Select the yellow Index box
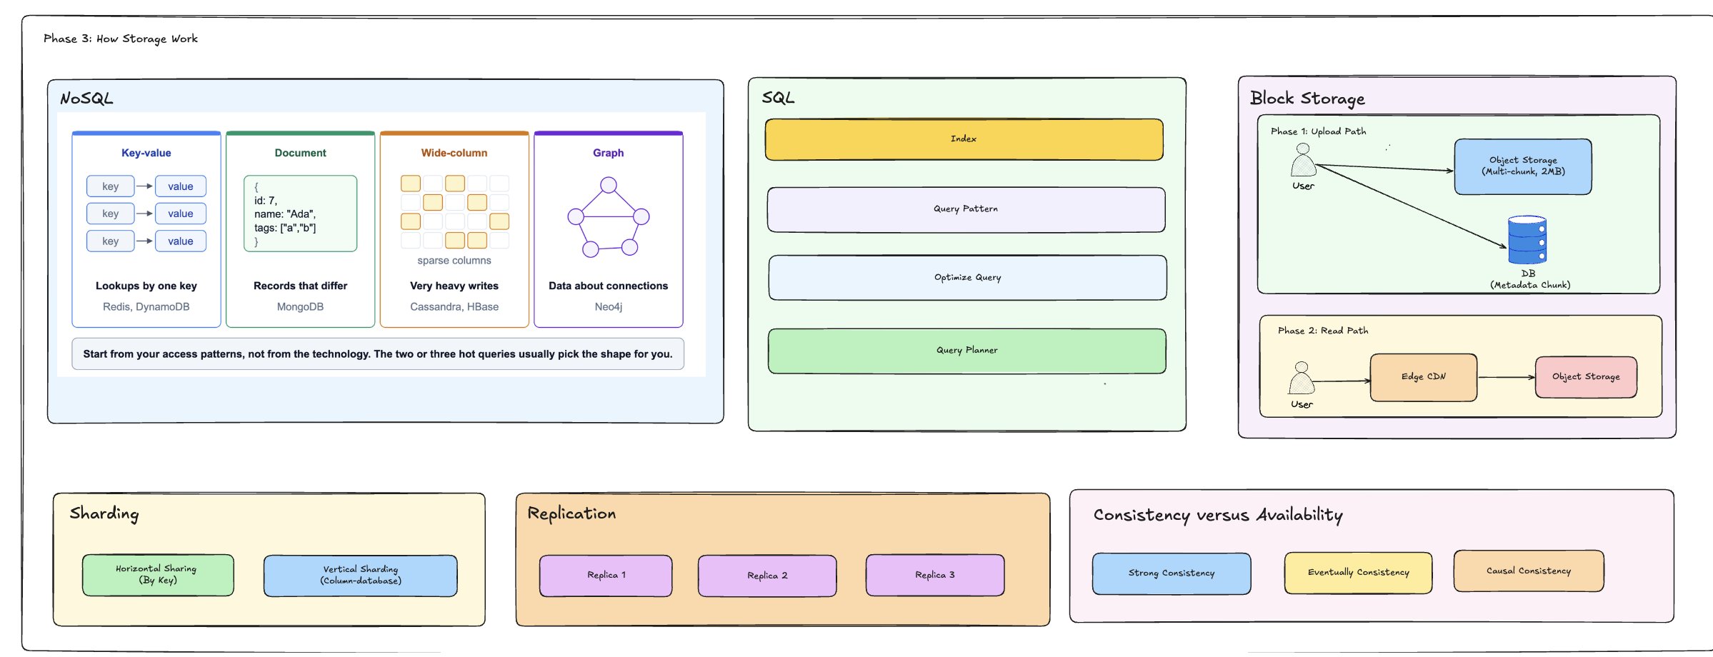This screenshot has height=657, width=1713. pyautogui.click(x=964, y=139)
